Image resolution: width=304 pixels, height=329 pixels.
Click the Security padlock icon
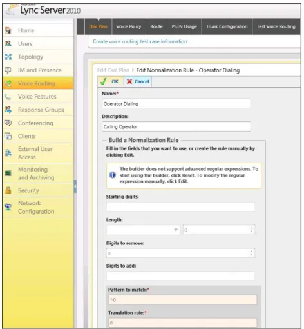tap(8, 190)
